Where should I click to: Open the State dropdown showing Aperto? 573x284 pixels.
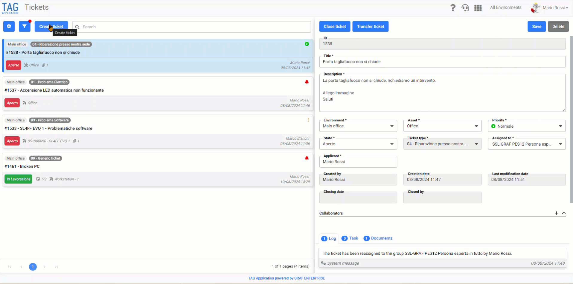tap(358, 144)
